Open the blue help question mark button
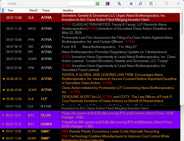This screenshot has height=141, width=184. (x=131, y=4)
